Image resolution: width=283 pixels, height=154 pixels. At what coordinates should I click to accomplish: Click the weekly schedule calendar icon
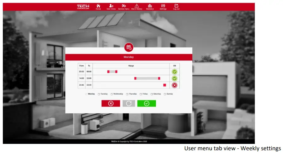[129, 47]
